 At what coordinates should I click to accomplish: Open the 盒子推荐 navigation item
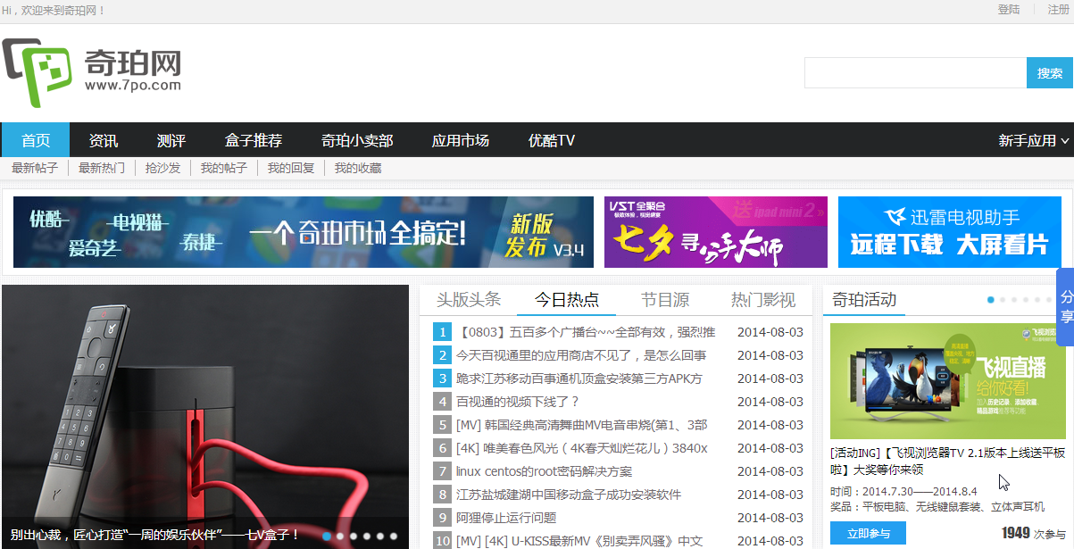[254, 140]
